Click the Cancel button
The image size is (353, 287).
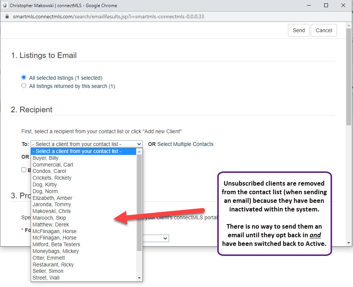point(324,30)
